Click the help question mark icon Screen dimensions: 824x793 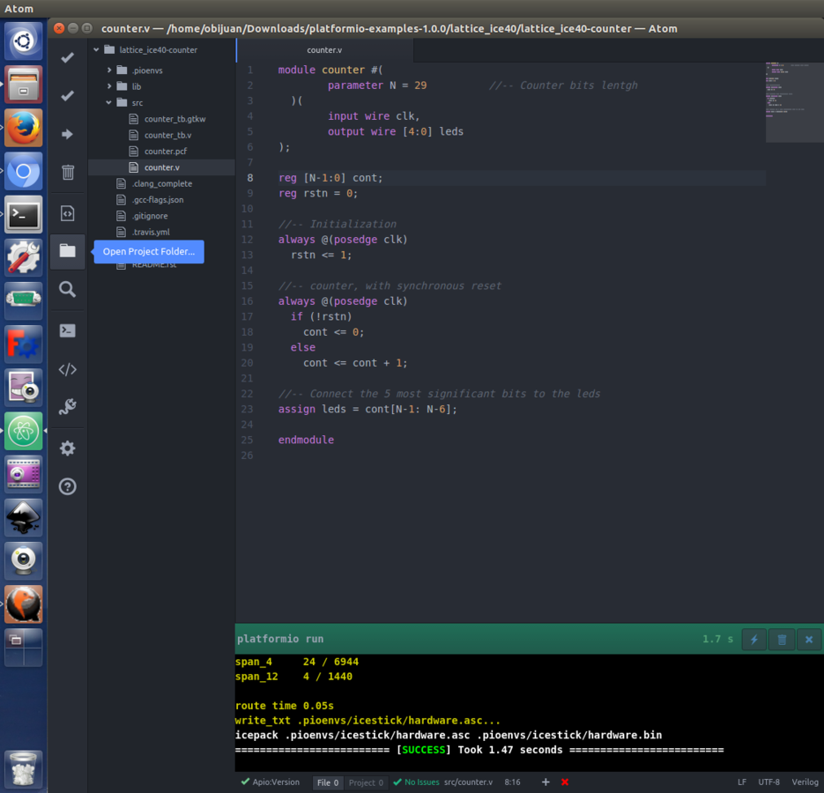67,486
